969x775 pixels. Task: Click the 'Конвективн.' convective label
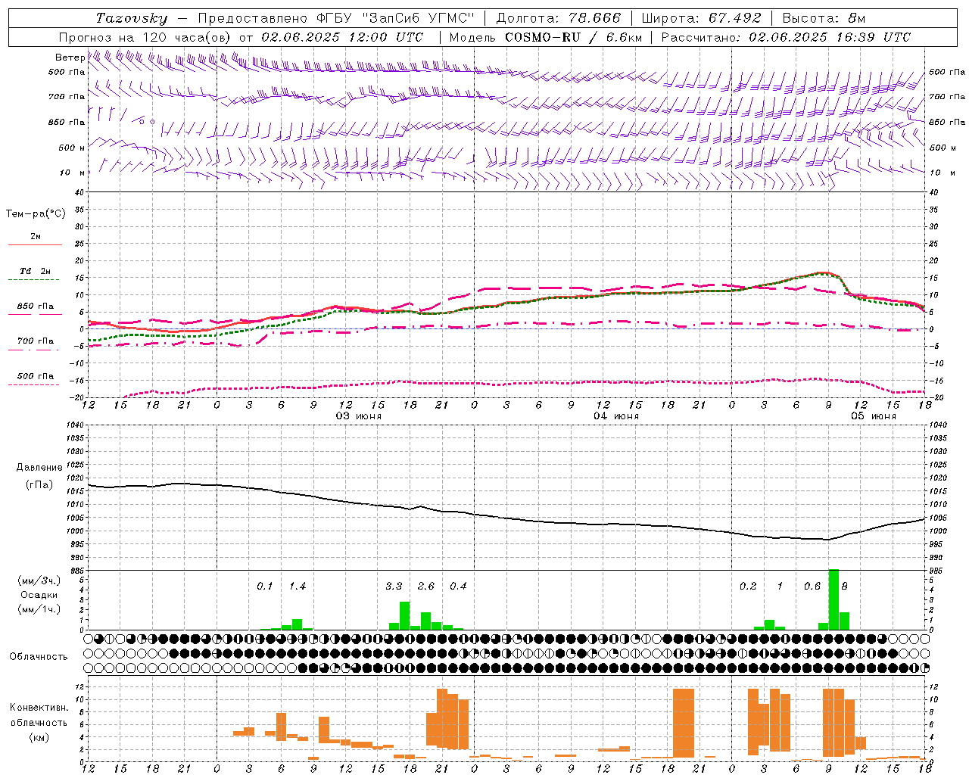39,708
